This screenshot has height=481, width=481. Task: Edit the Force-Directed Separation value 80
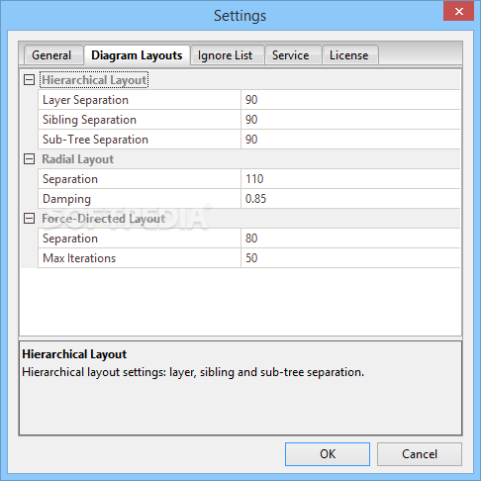click(x=350, y=239)
